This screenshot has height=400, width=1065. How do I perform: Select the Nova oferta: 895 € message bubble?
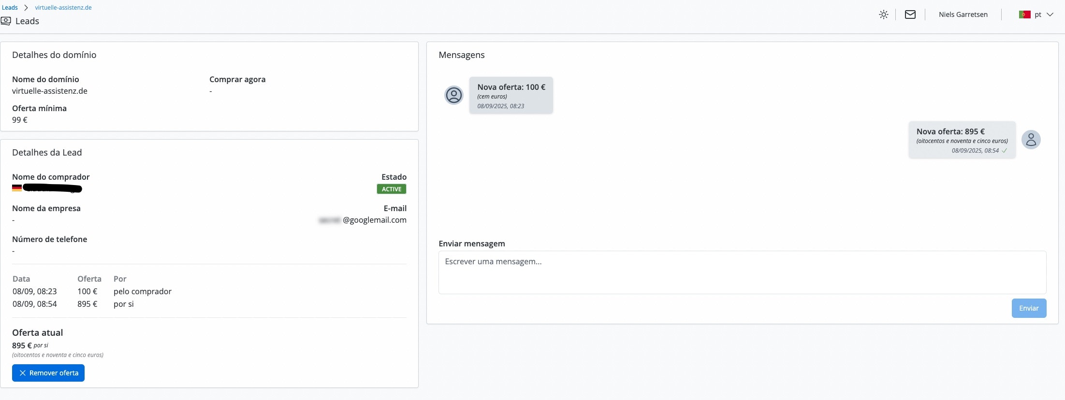pos(962,140)
